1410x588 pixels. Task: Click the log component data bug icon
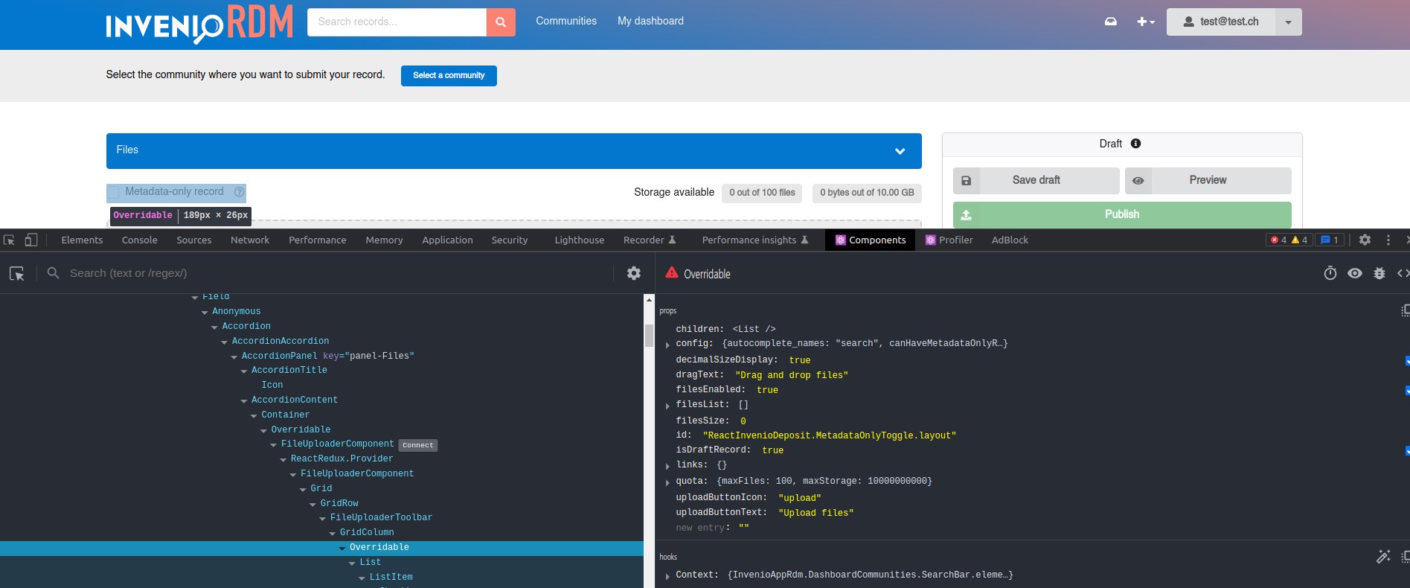pos(1379,273)
